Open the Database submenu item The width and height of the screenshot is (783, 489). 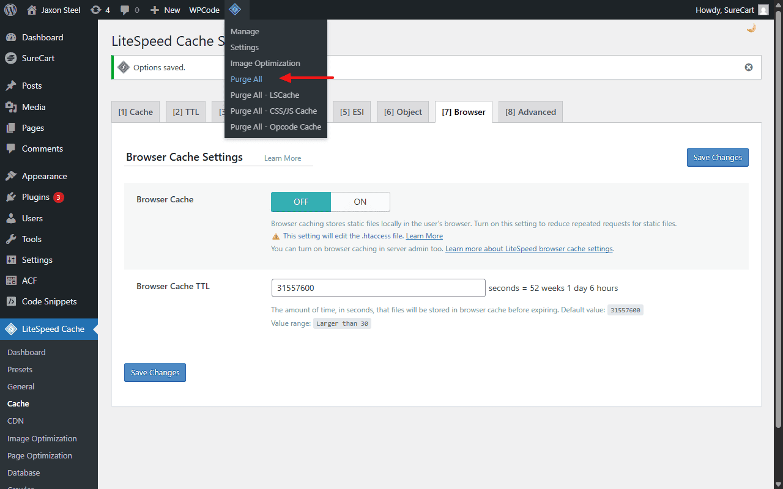click(x=23, y=472)
